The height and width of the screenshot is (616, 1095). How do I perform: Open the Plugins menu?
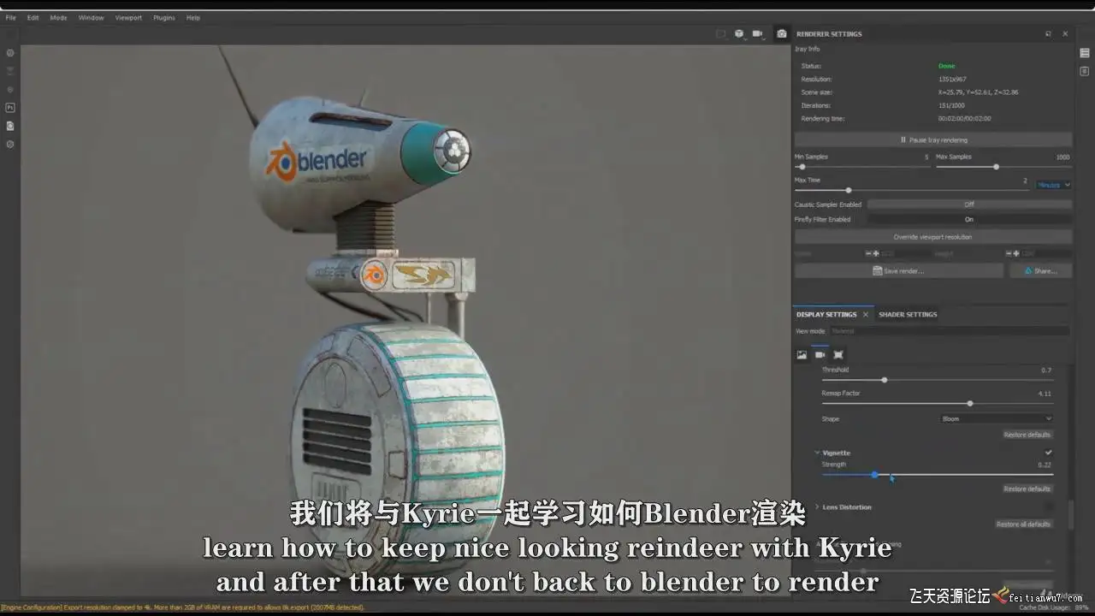click(164, 18)
